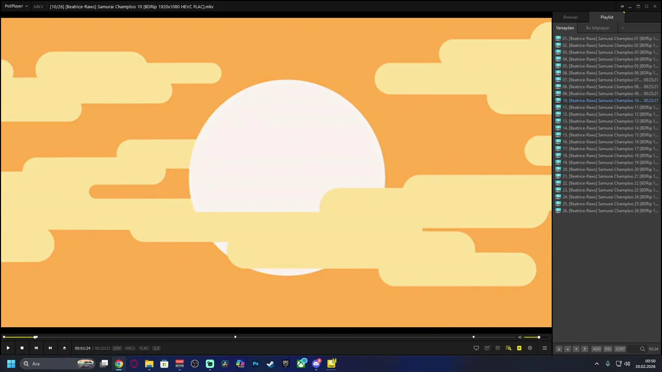Select currently playing Samurai Champloo 10 entry
The height and width of the screenshot is (372, 662).
click(x=607, y=100)
